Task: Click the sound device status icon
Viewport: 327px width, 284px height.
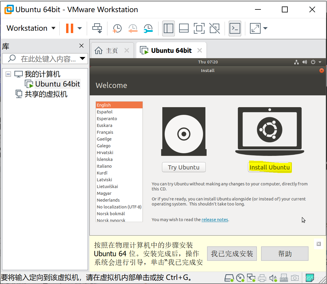Action: [273, 278]
